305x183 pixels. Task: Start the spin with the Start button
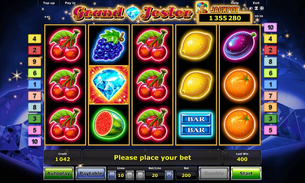click(246, 173)
